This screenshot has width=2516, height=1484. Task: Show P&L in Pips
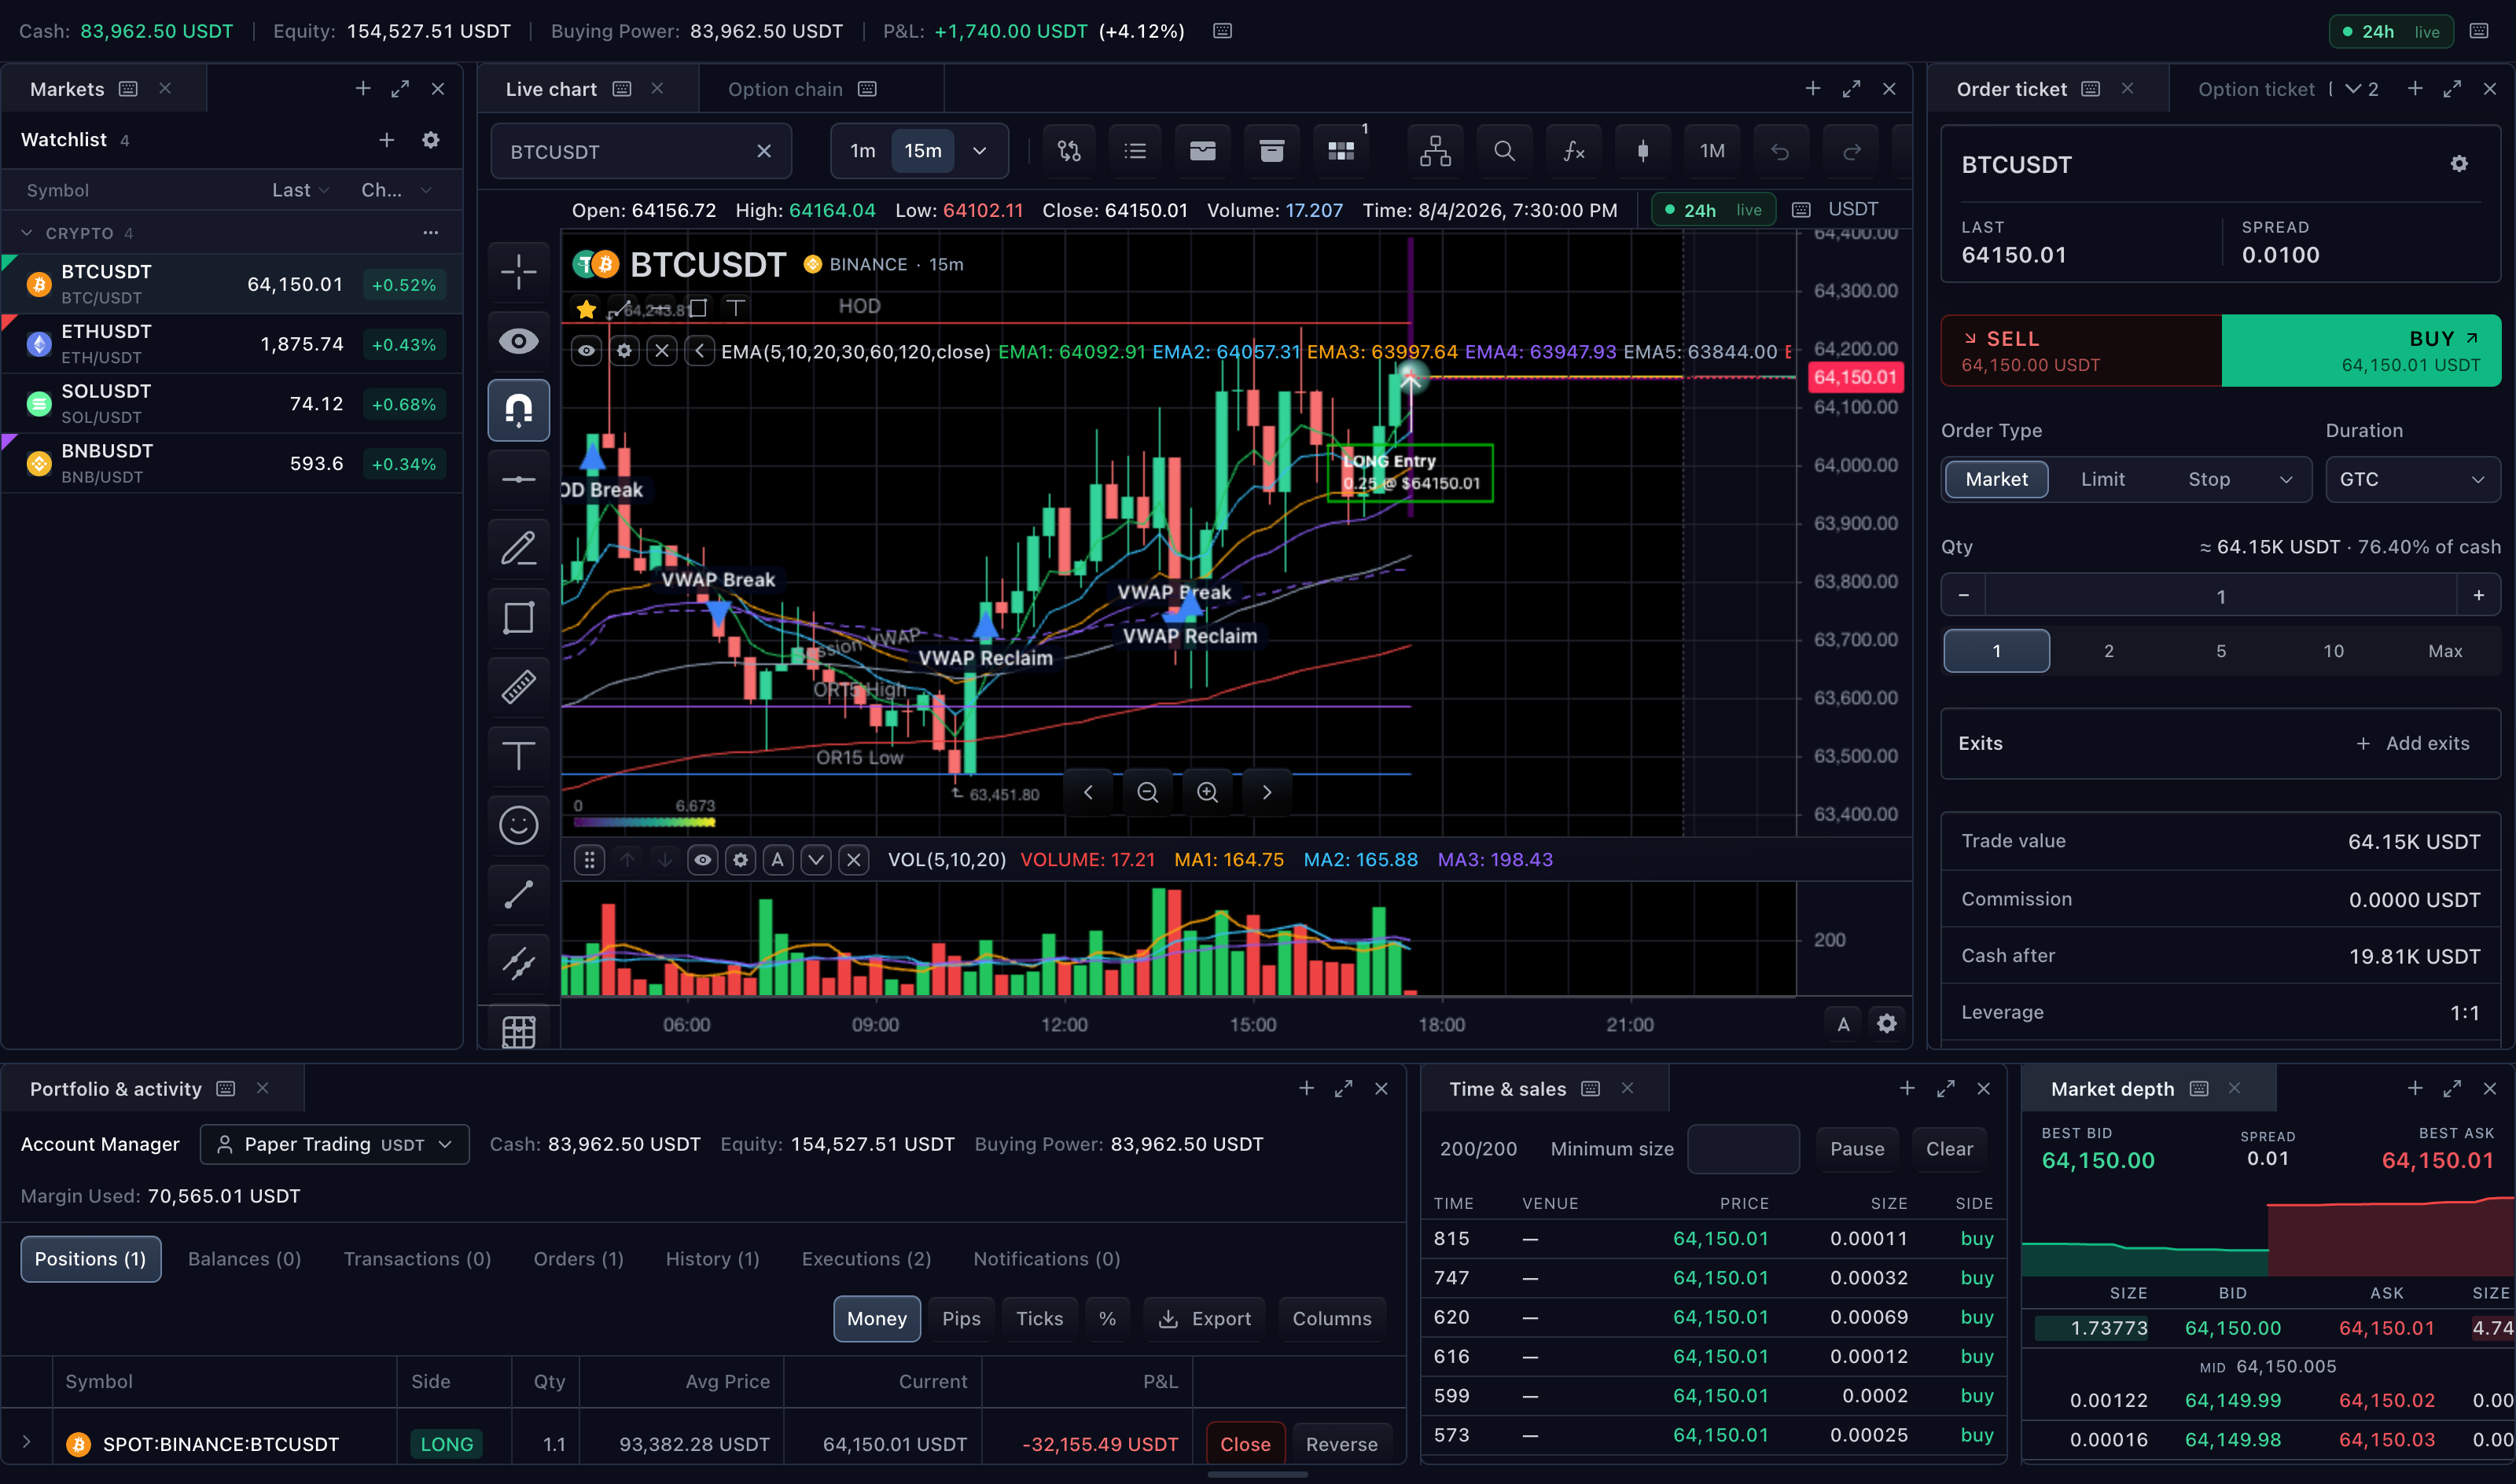click(961, 1318)
